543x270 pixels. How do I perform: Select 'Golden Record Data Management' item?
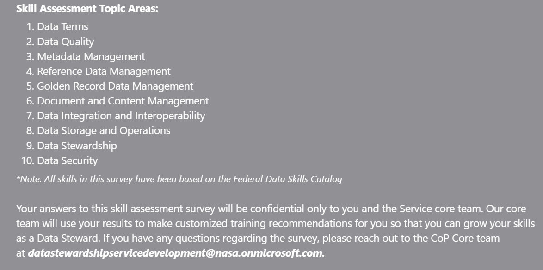115,86
